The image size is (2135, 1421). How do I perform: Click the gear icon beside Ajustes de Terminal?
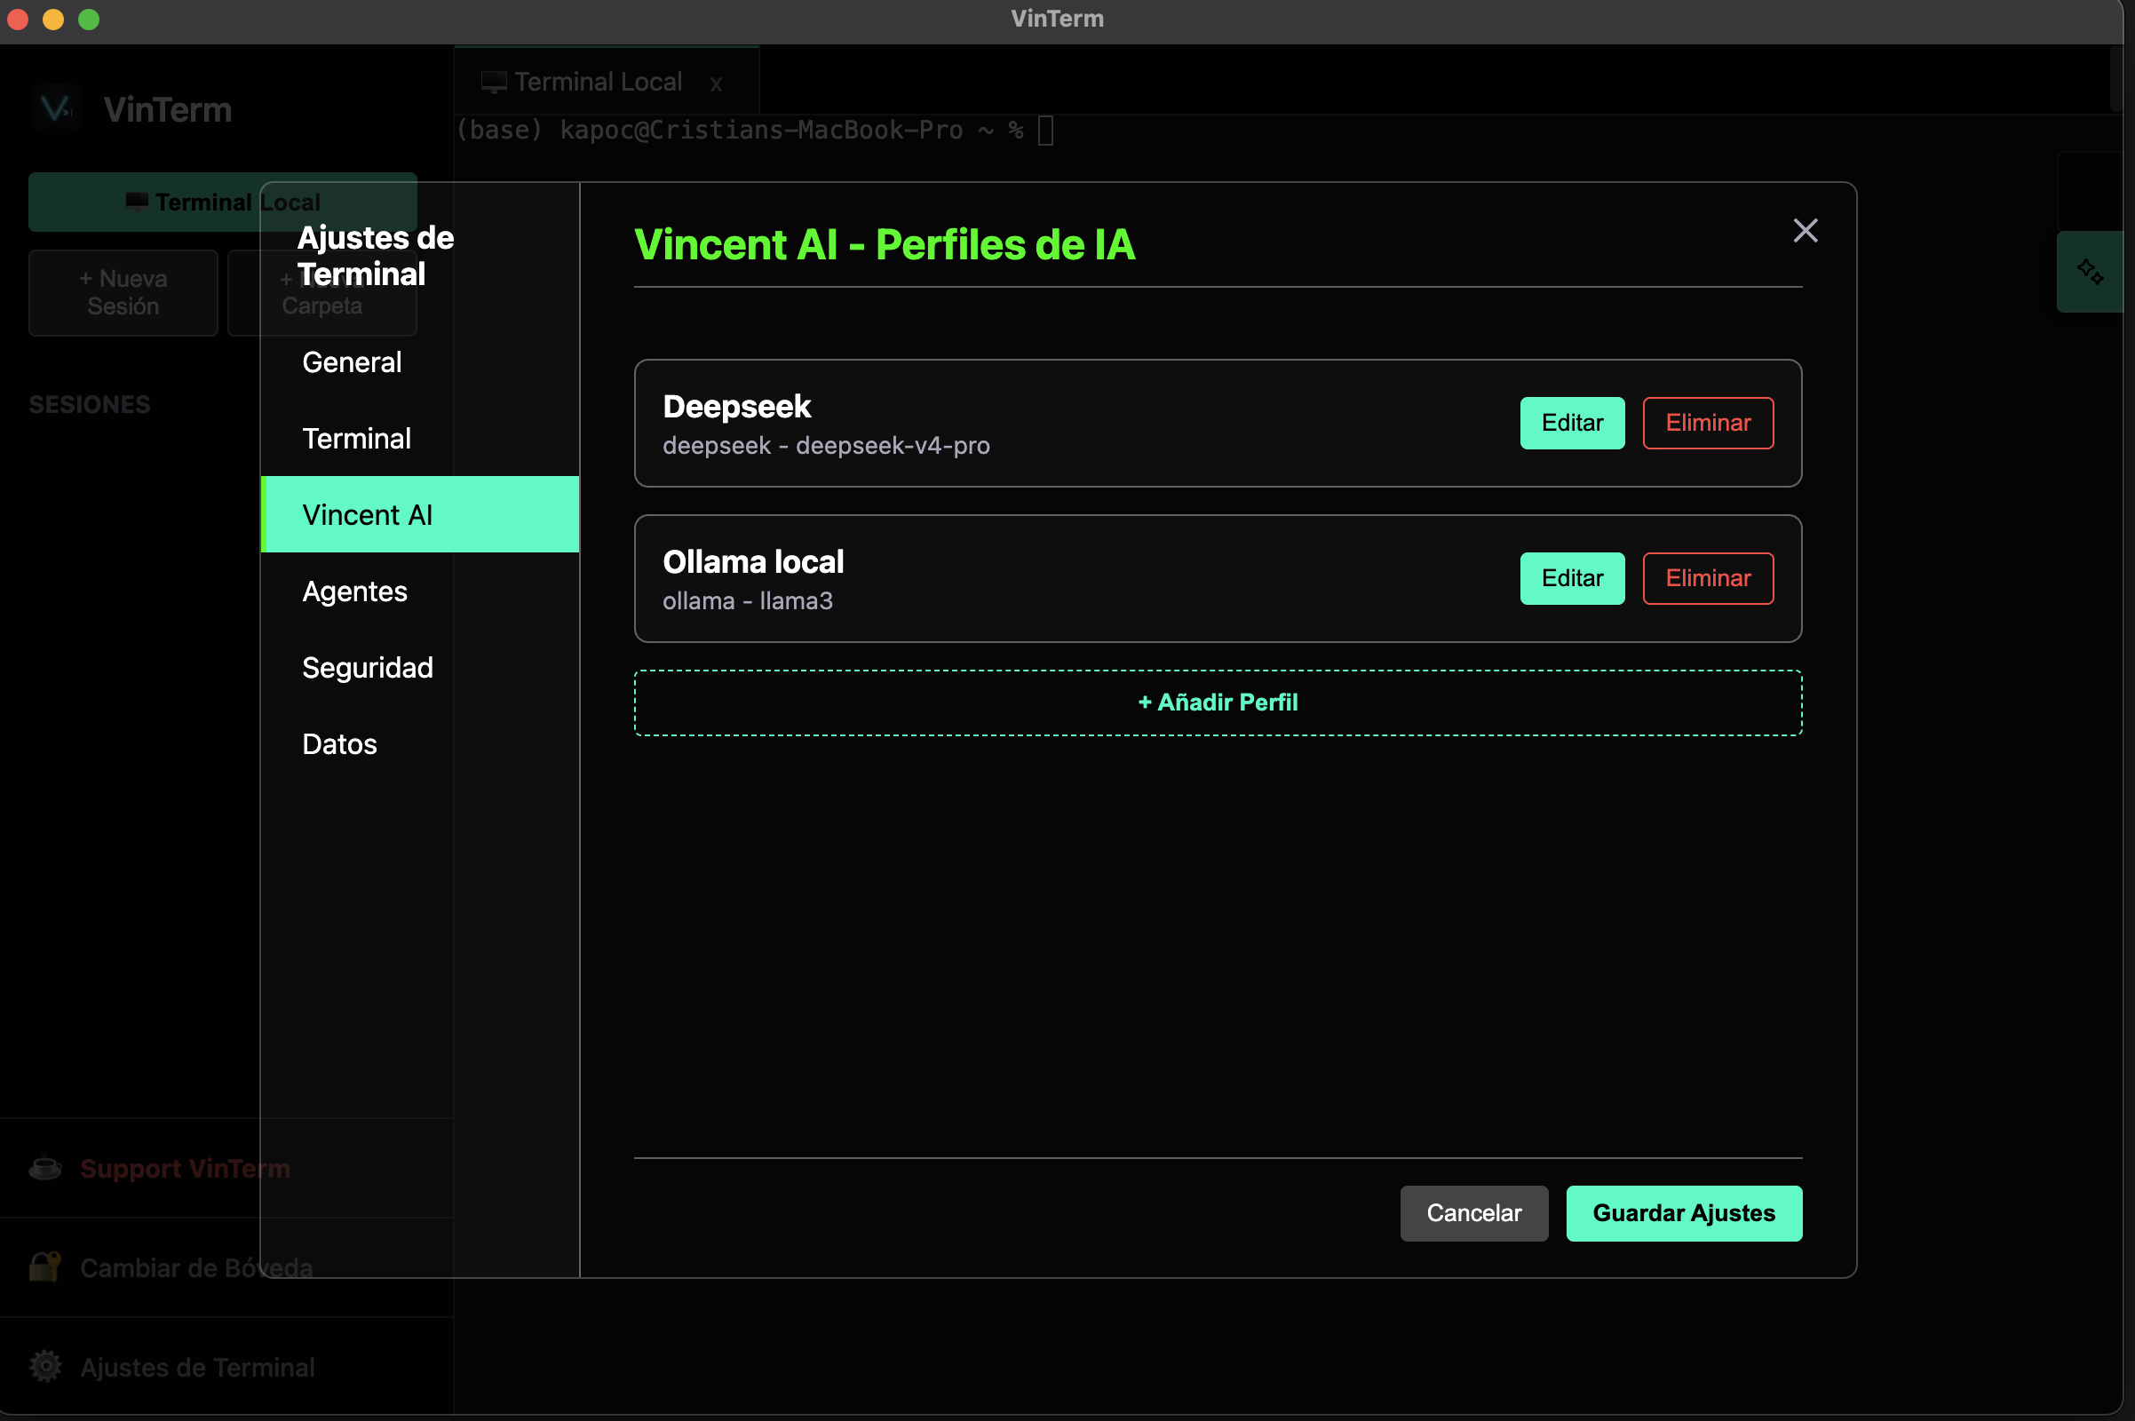45,1366
